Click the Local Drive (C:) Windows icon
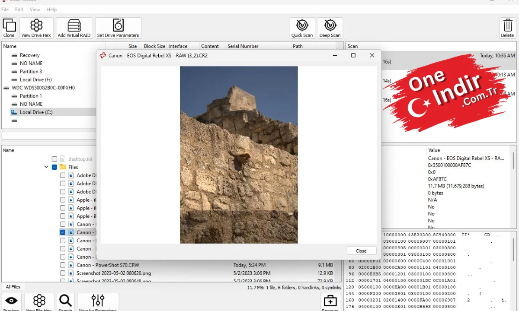 pos(14,112)
